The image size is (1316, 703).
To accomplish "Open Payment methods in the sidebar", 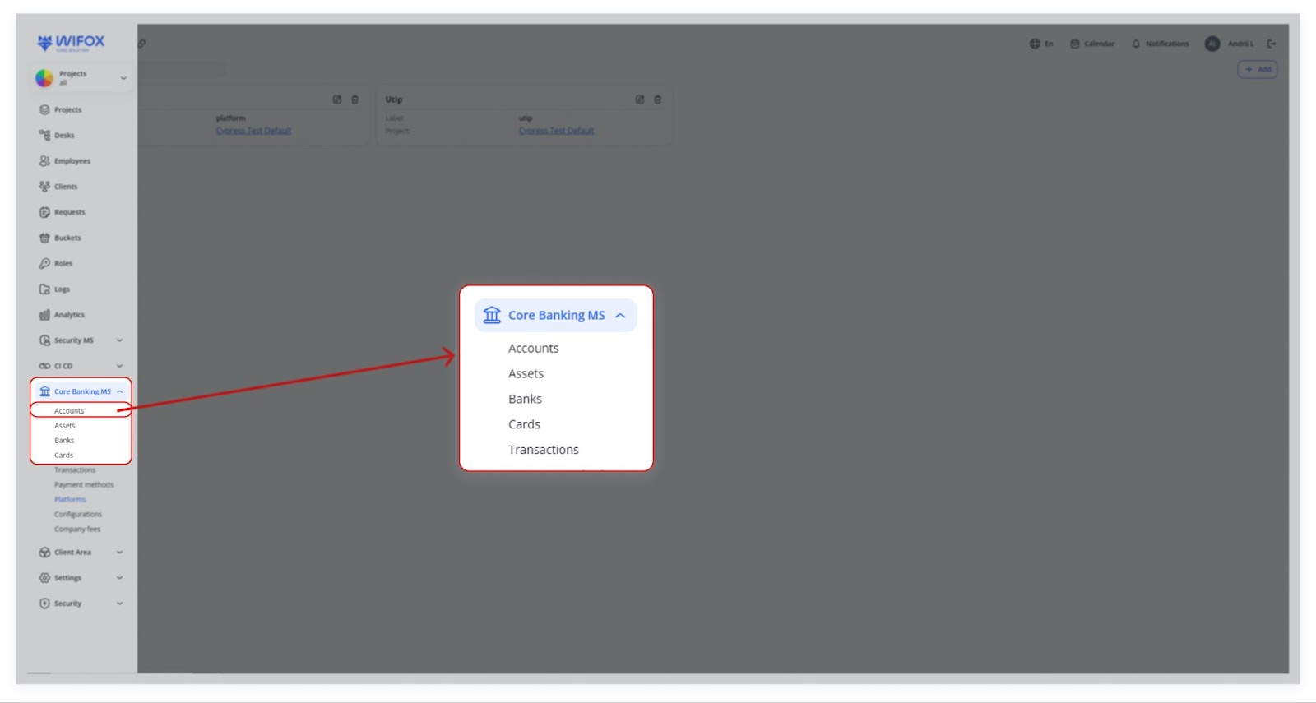I will pyautogui.click(x=84, y=485).
